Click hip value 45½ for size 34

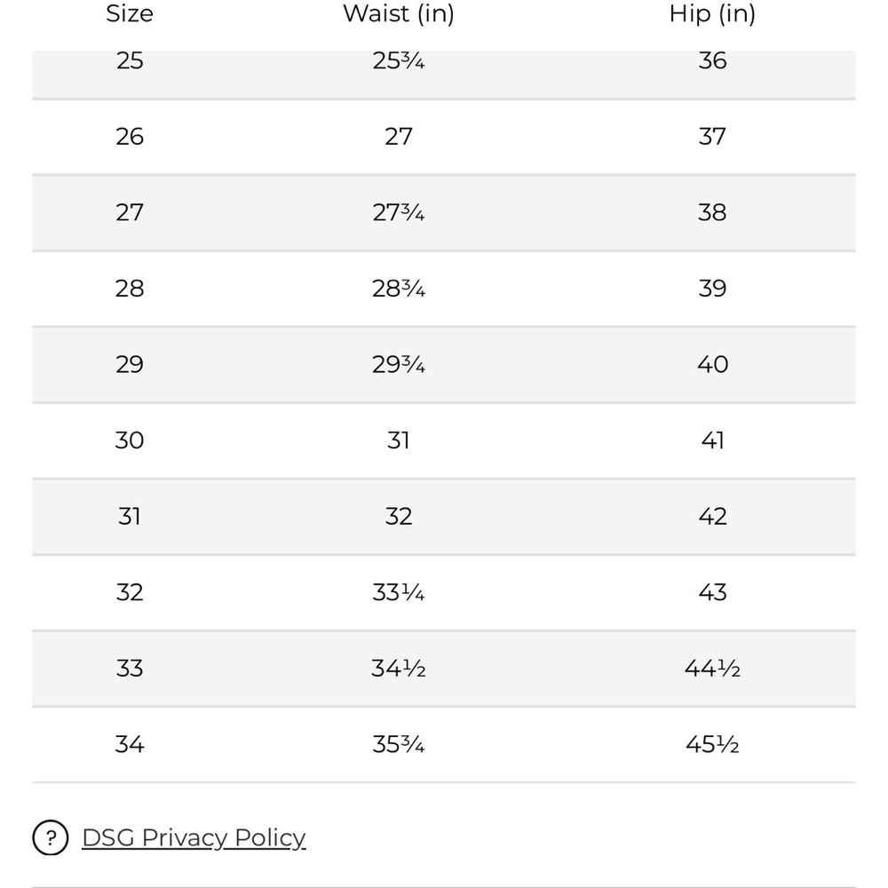coord(712,744)
